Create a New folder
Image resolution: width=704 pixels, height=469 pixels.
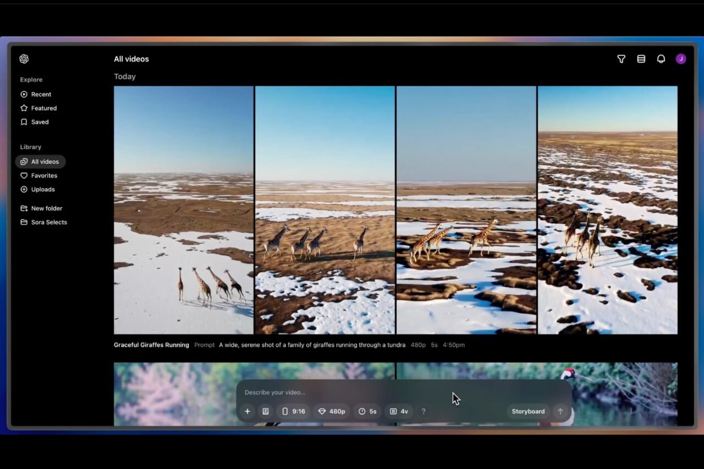[41, 208]
